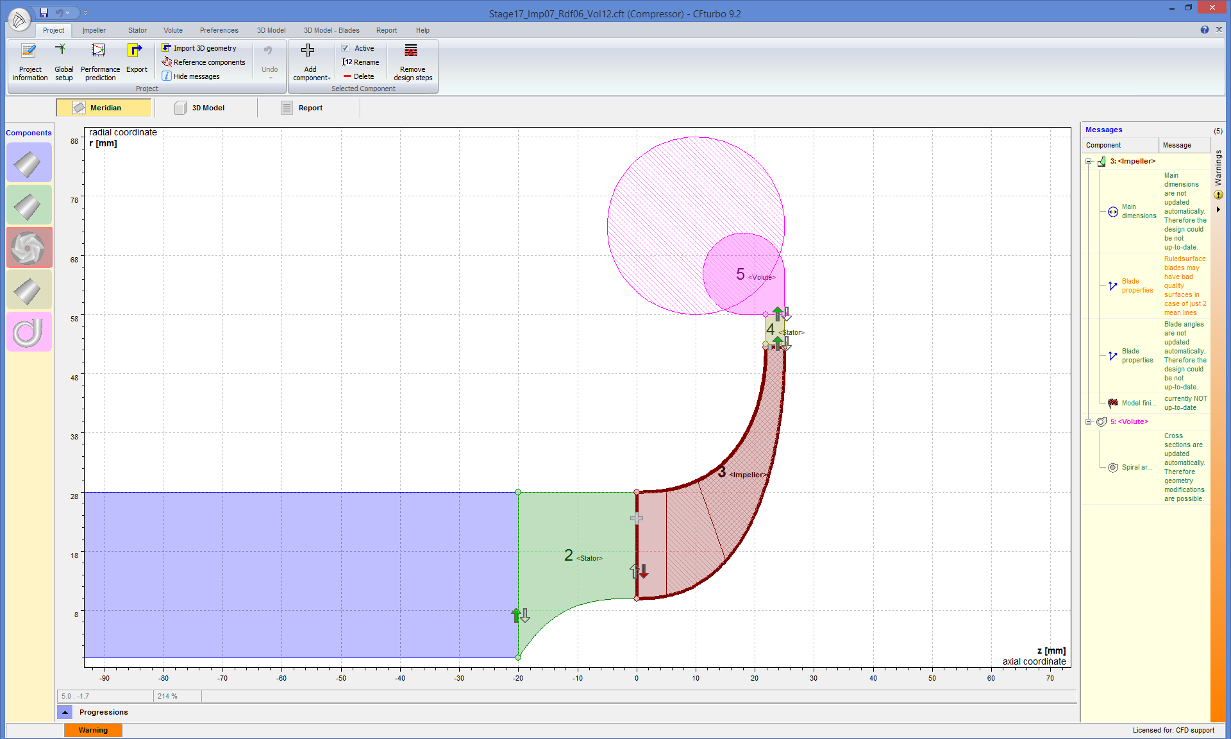The width and height of the screenshot is (1231, 739).
Task: Click the Delete button
Action: (359, 76)
